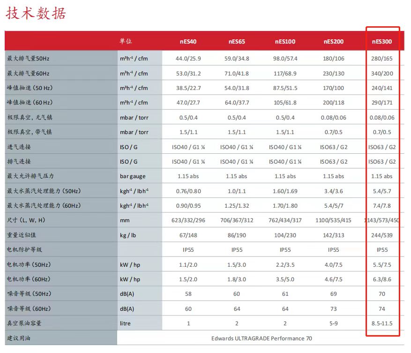The image size is (411, 353).
Task: Click the 最大水蒸汽处理能力 (60Hz) label
Action: pyautogui.click(x=44, y=206)
